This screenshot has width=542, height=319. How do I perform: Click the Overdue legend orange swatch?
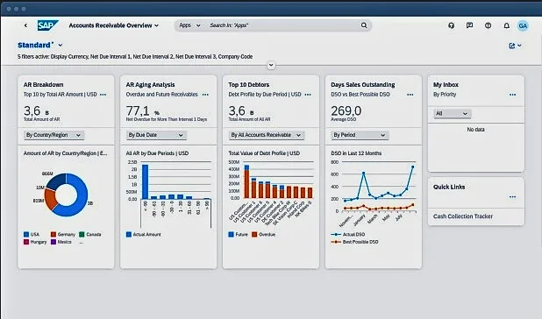254,234
